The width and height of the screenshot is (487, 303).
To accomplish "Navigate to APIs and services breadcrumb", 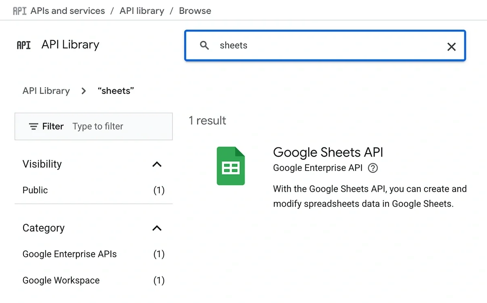I will [x=67, y=11].
